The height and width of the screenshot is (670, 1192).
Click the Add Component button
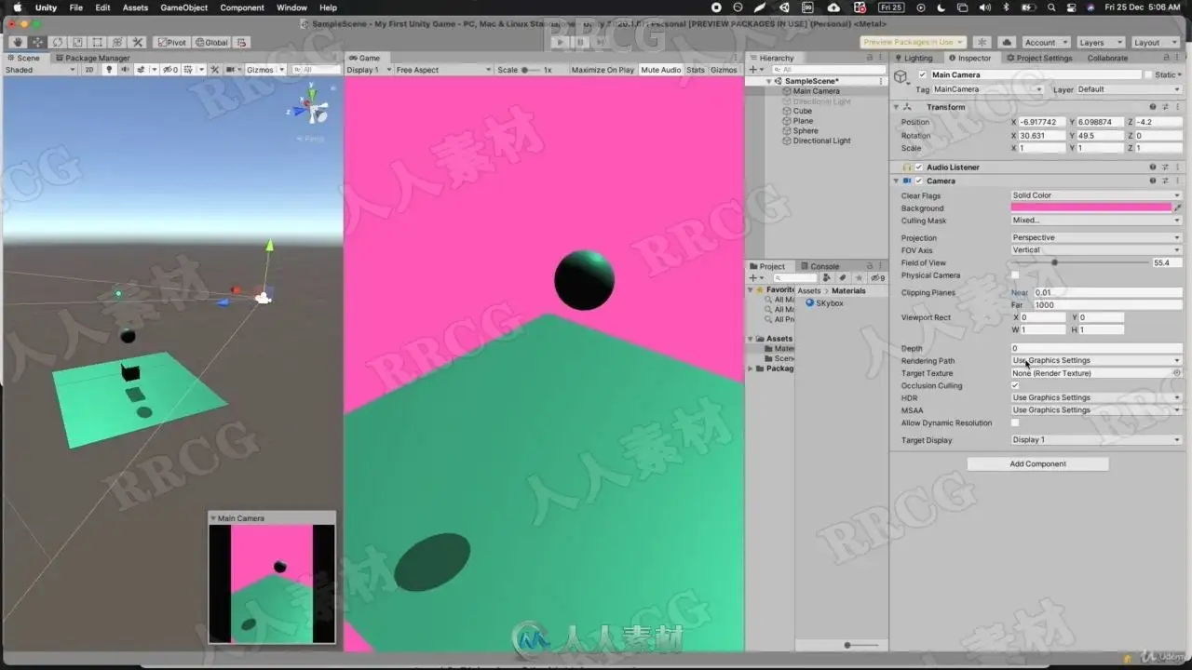(x=1037, y=463)
